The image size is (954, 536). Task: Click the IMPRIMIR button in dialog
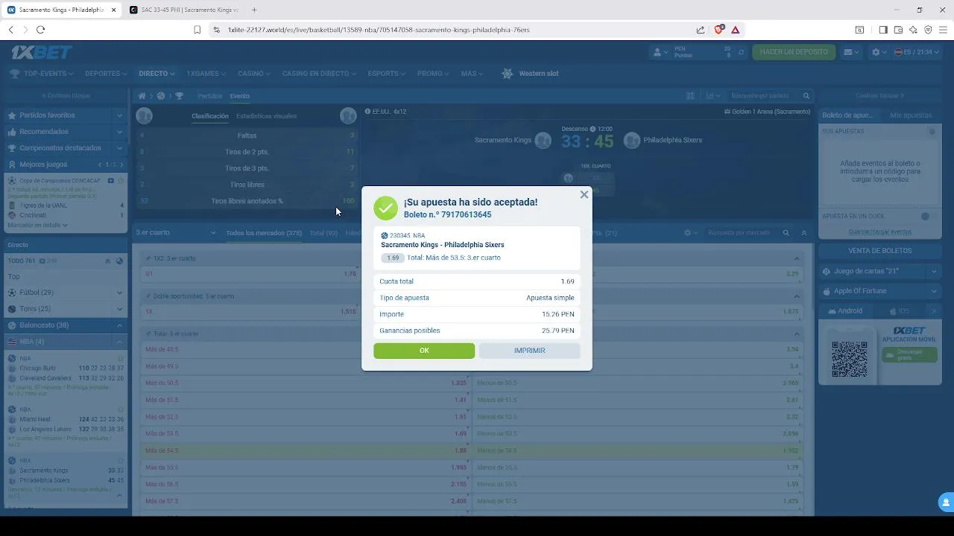(x=529, y=351)
